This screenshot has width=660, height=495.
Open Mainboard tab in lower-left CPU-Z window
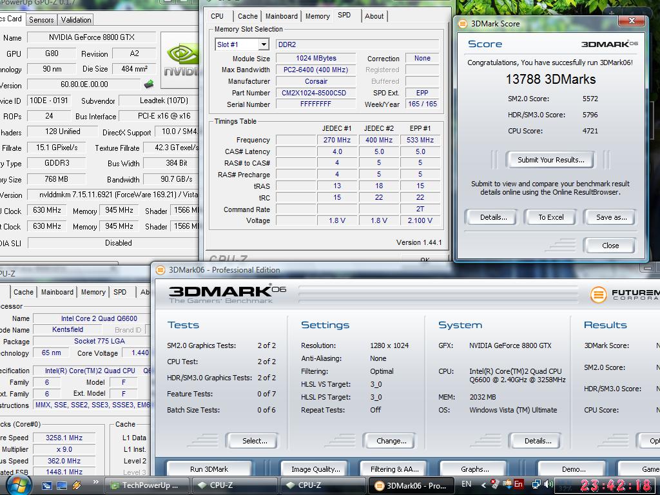57,292
